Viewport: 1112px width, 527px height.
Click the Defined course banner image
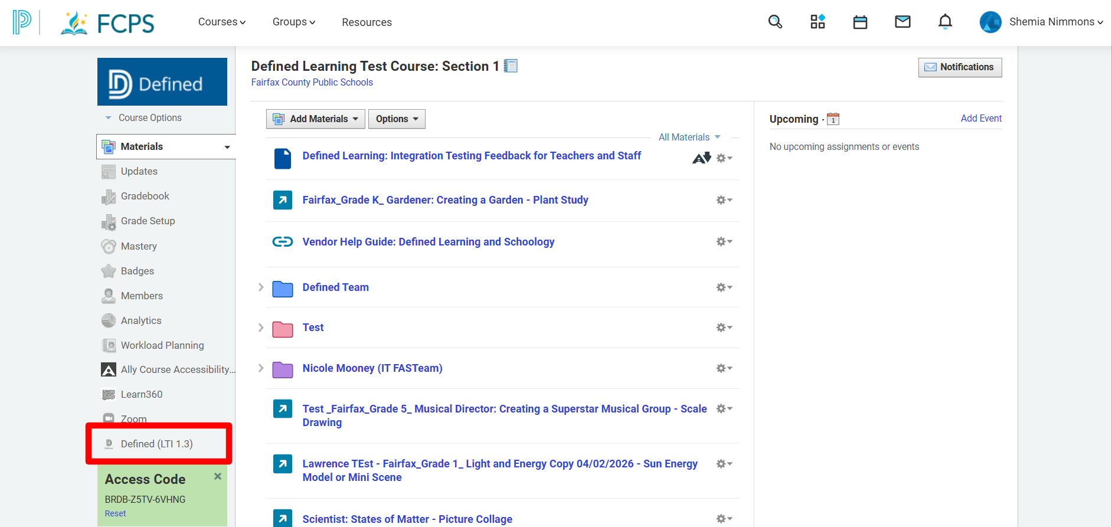coord(162,81)
